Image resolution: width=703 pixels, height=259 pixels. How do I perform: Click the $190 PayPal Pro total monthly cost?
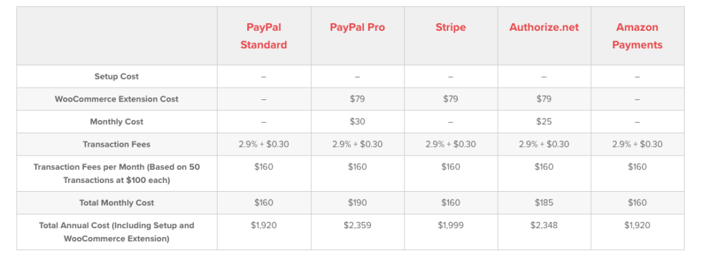[357, 203]
